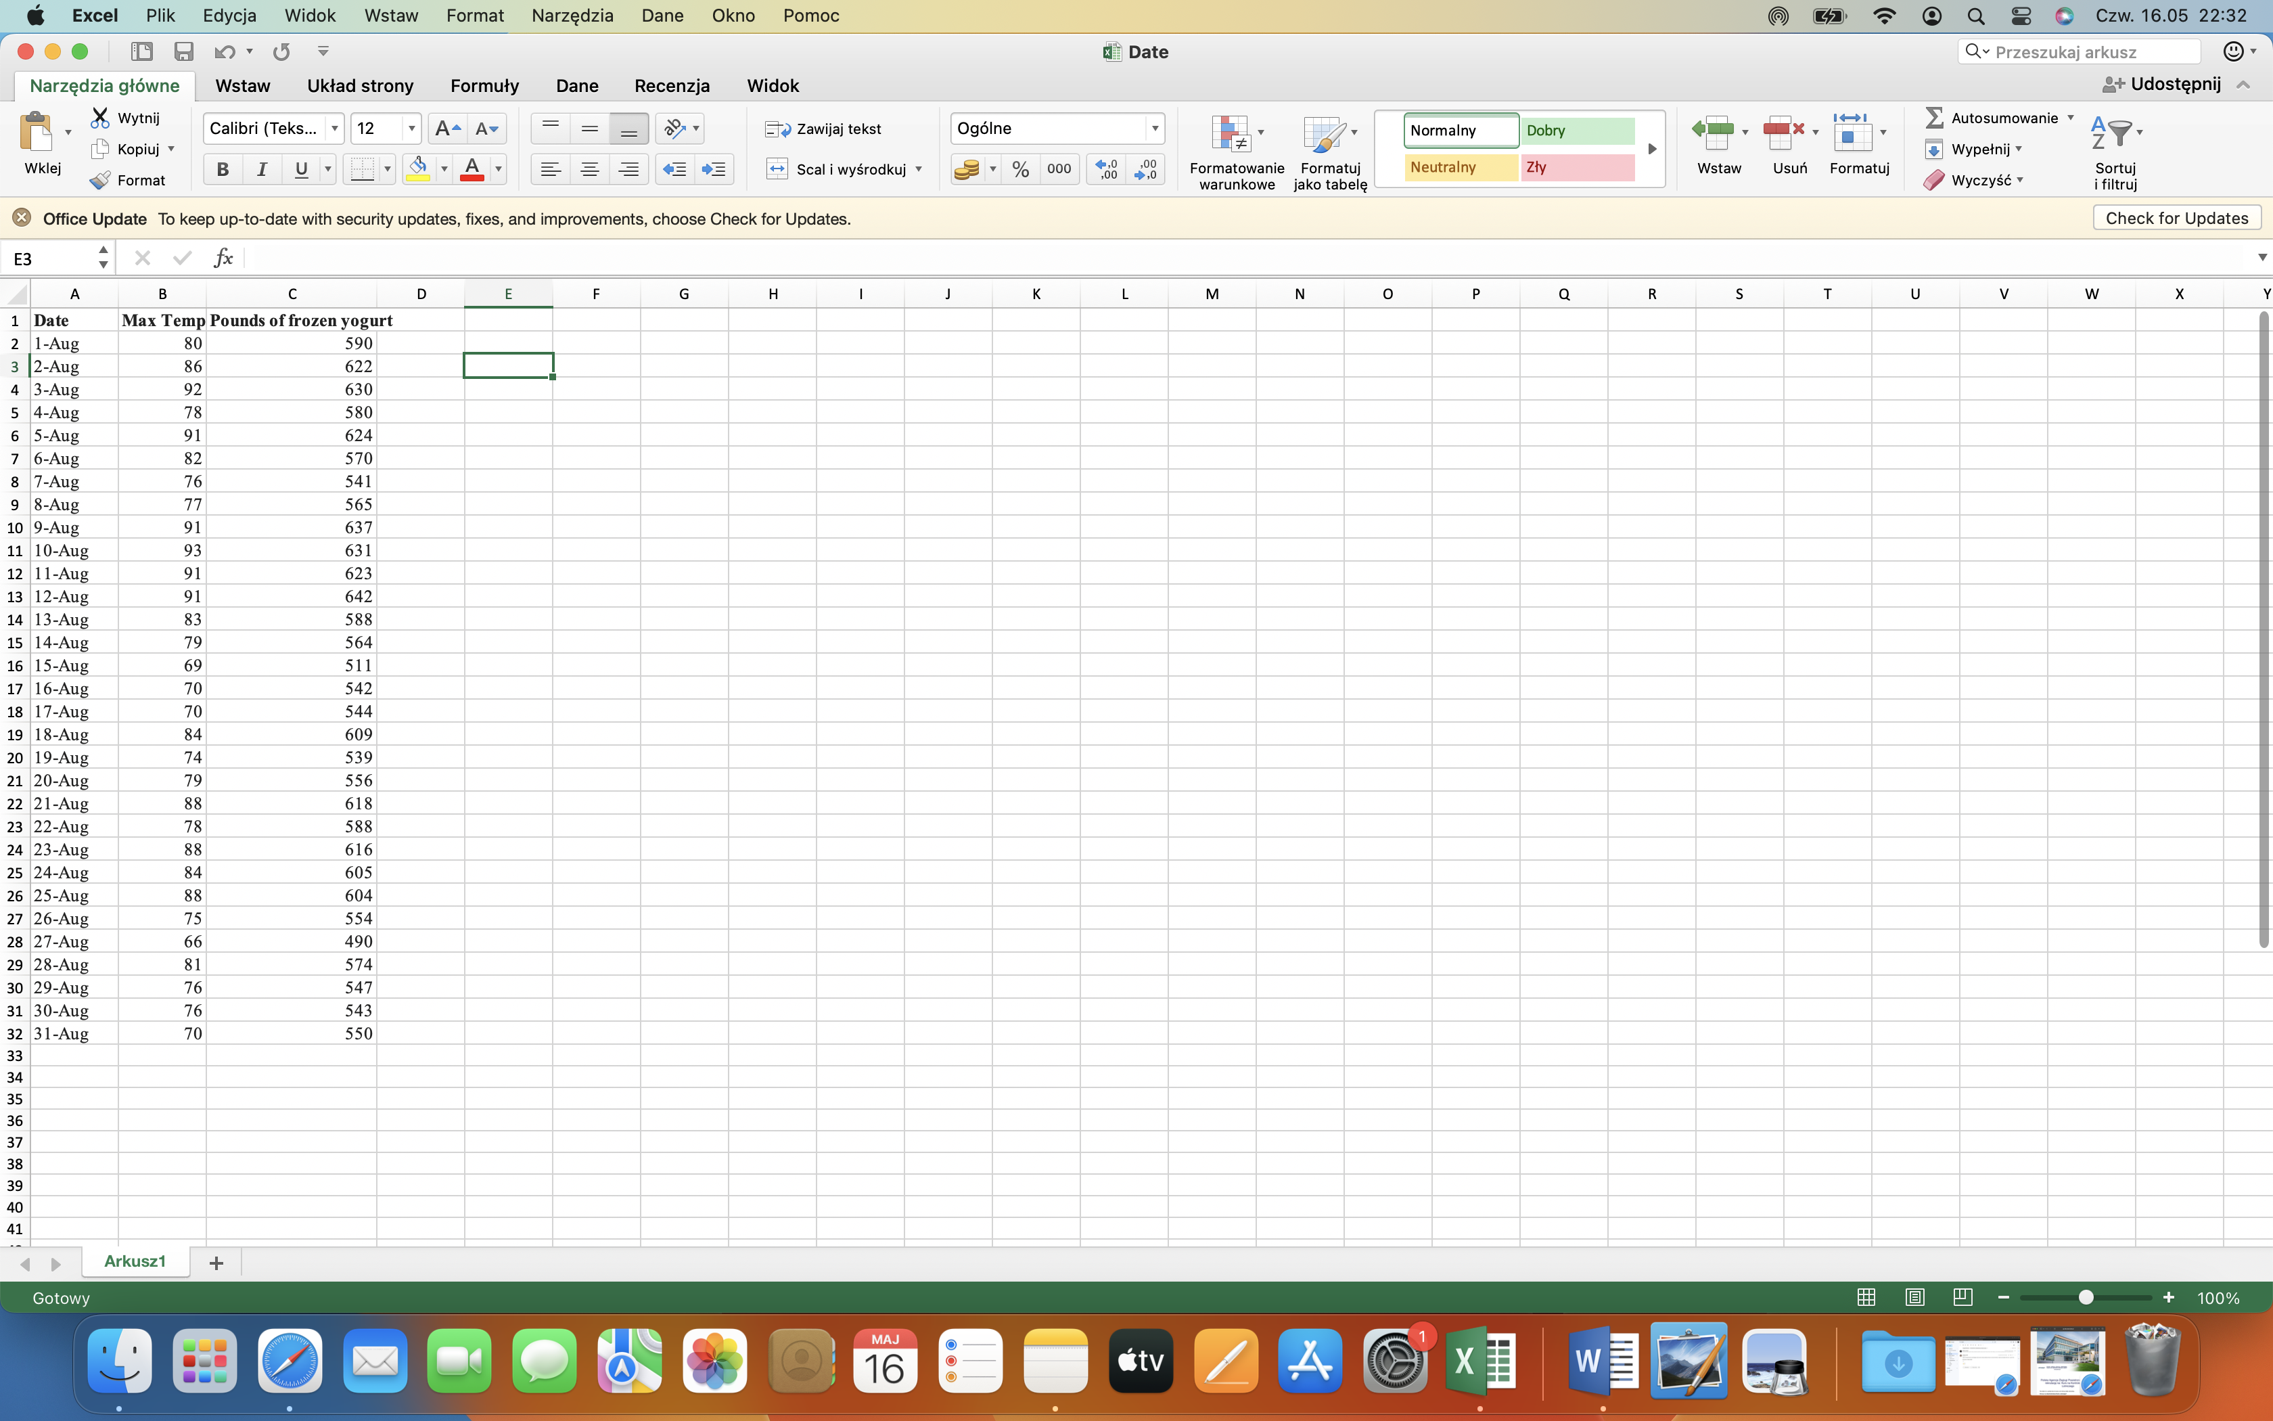The width and height of the screenshot is (2273, 1421).
Task: Click the percent style icon
Action: pos(1020,169)
